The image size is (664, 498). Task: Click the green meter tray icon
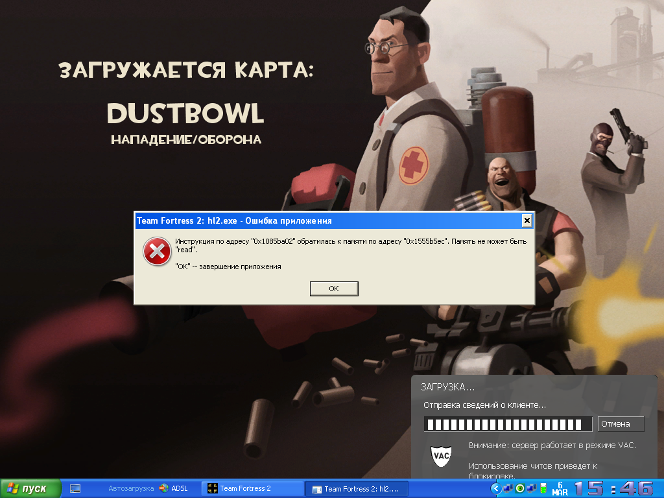tap(543, 489)
